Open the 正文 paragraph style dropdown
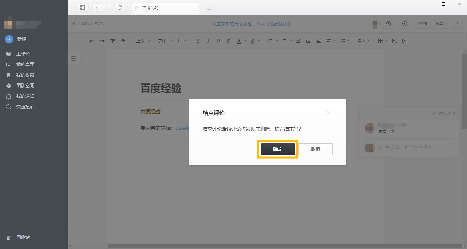Viewport: 467px width, 249px height. click(x=143, y=41)
